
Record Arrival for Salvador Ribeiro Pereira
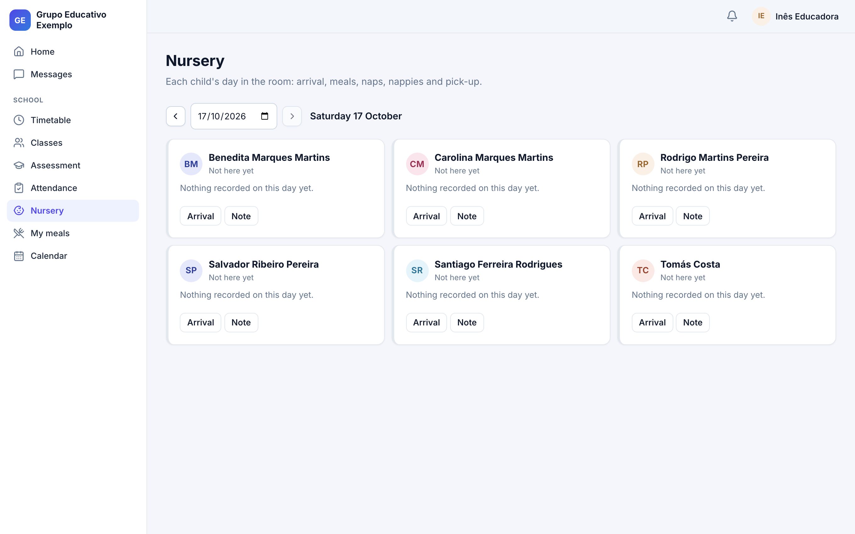200,323
